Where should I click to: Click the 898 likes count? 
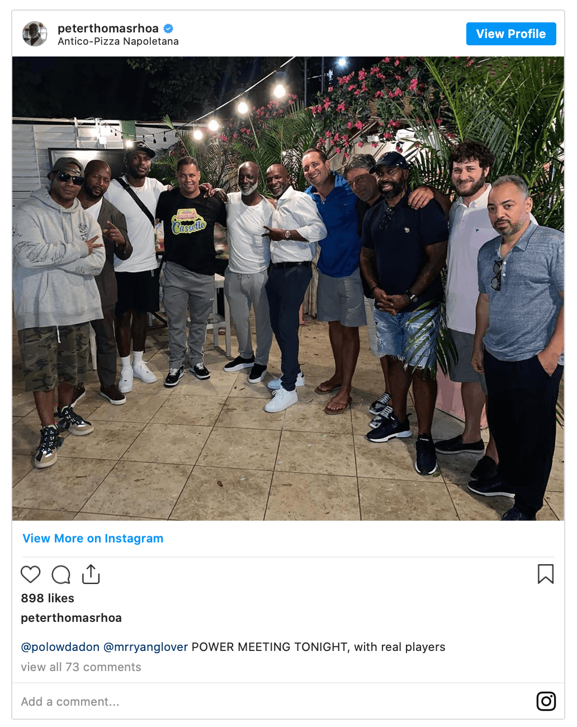[48, 598]
